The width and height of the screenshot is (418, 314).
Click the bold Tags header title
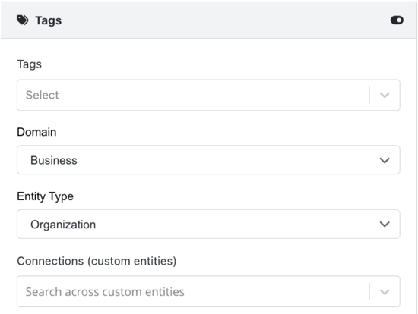(48, 20)
